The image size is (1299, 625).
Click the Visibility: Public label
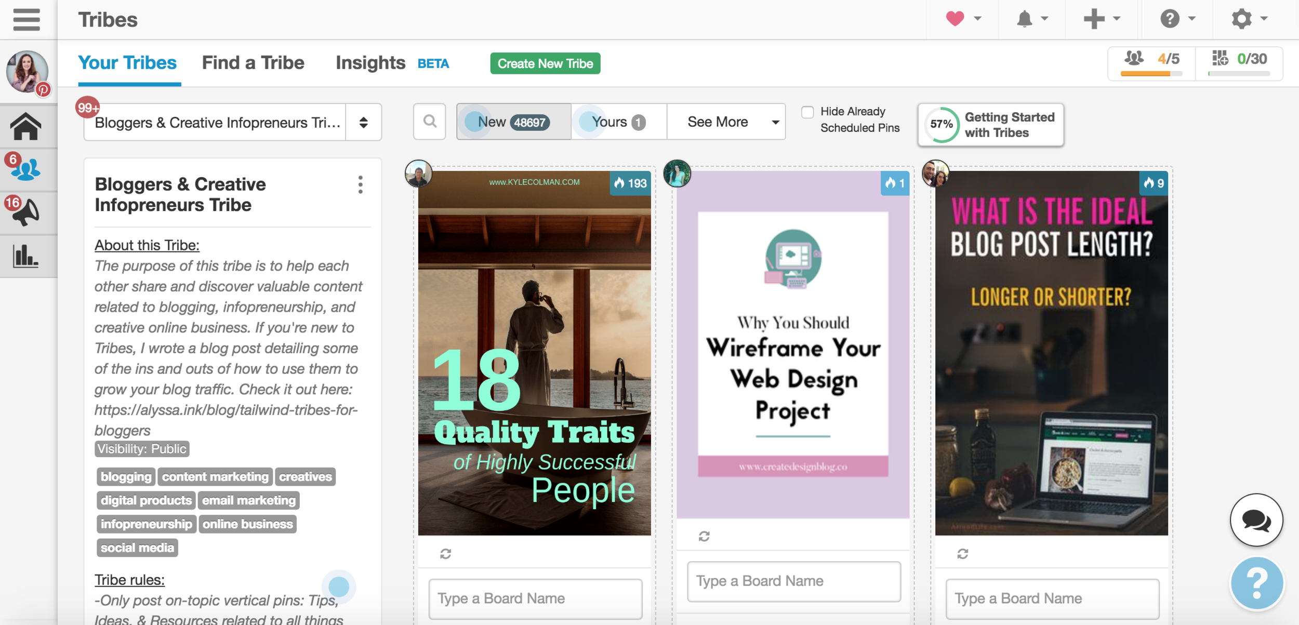[x=142, y=449]
